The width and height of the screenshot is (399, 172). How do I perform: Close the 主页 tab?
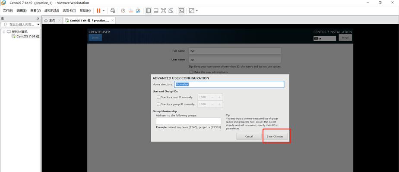point(59,21)
